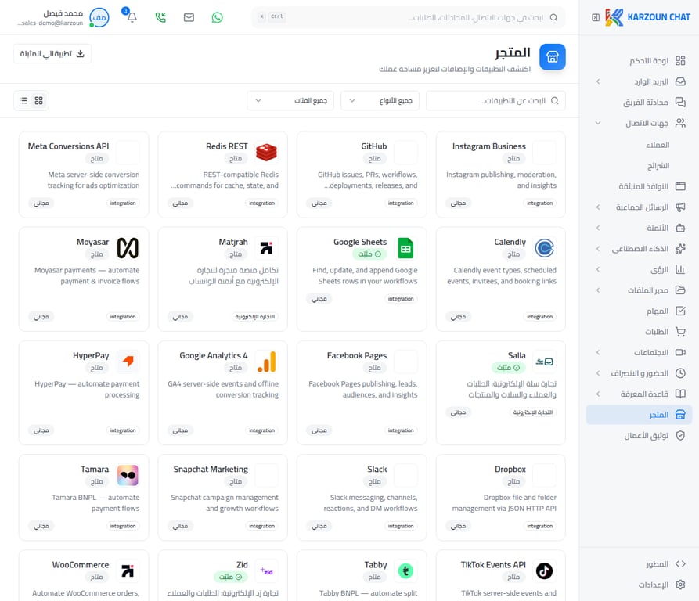Click the Calendly app icon
The width and height of the screenshot is (699, 601).
coord(544,248)
